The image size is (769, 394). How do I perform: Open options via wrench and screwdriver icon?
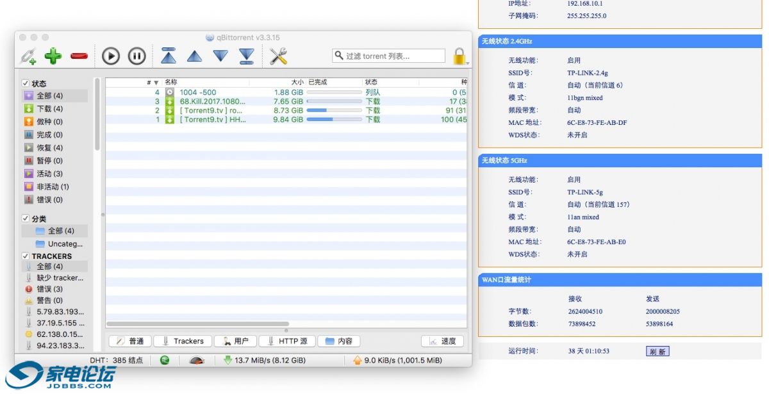(278, 56)
